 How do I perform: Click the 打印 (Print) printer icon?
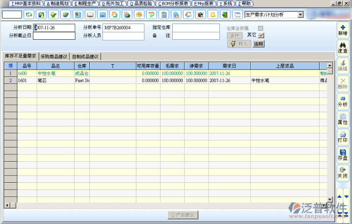[342, 137]
